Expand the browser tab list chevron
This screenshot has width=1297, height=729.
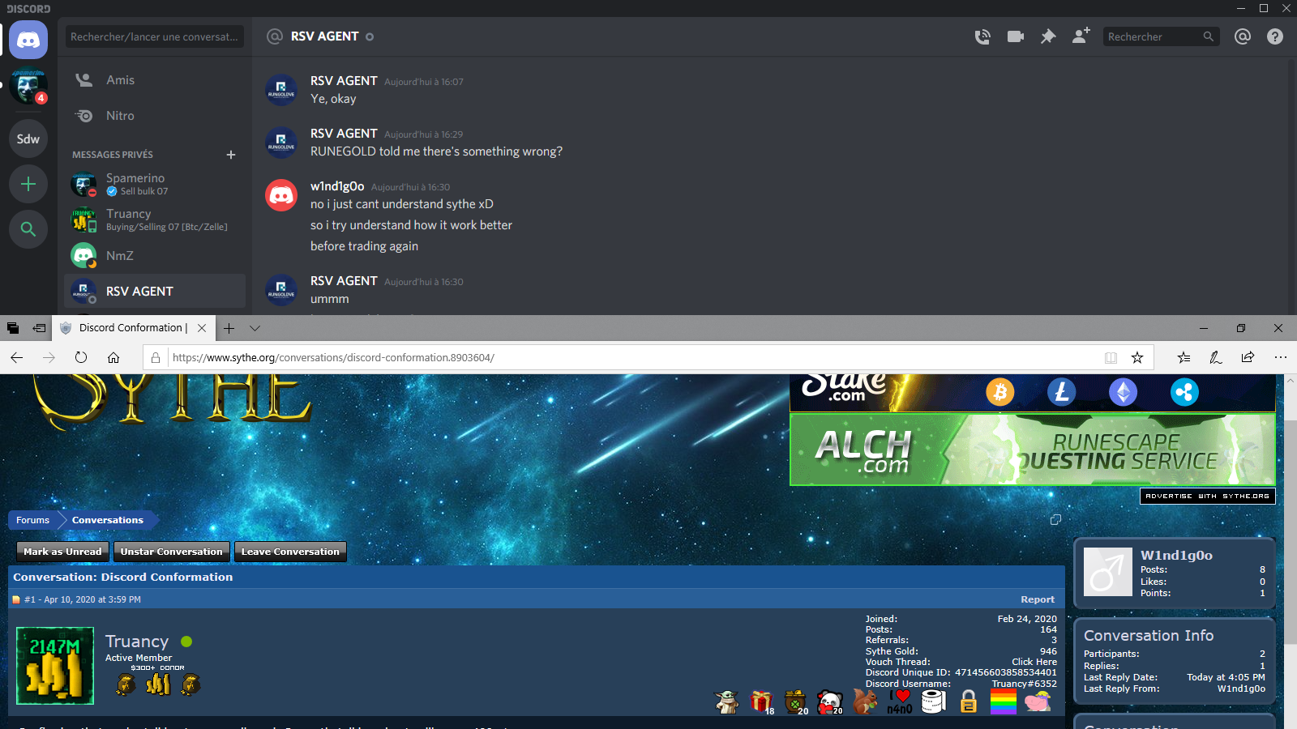pos(255,328)
